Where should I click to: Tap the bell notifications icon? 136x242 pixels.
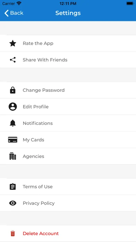12,123
